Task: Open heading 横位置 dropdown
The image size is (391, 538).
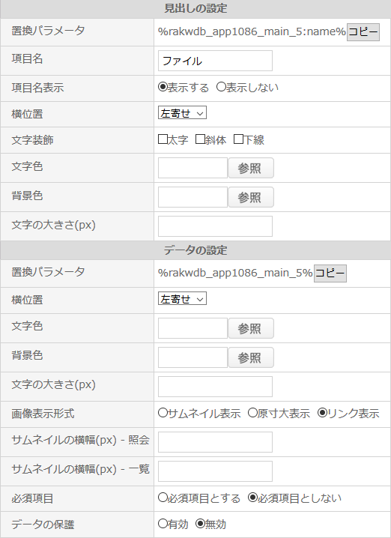Action: (182, 113)
